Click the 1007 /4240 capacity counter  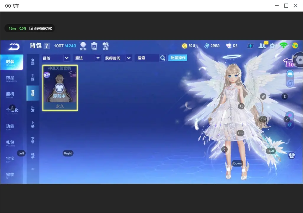pos(65,46)
